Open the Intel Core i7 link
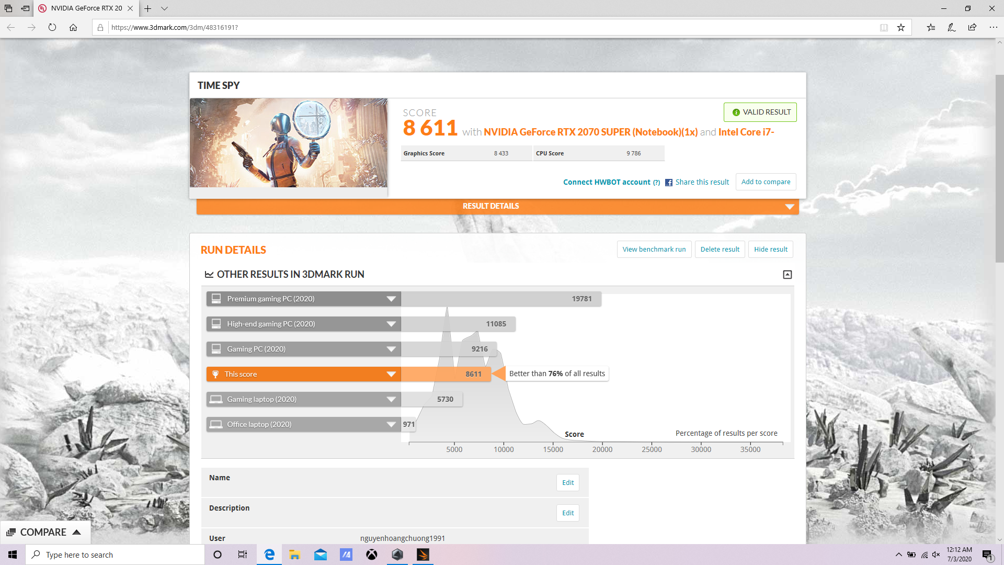The width and height of the screenshot is (1004, 565). tap(746, 132)
